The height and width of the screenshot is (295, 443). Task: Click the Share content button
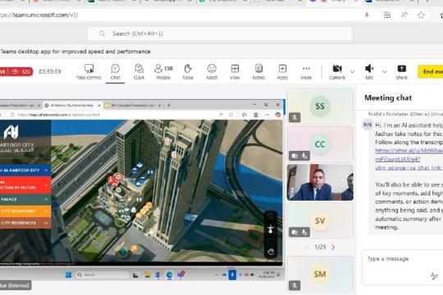click(401, 72)
